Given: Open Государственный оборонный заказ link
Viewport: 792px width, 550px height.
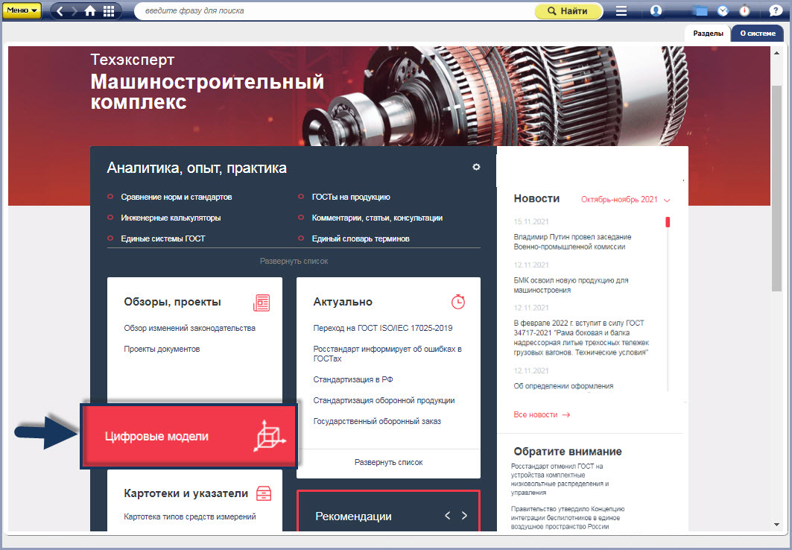Looking at the screenshot, I should point(377,421).
